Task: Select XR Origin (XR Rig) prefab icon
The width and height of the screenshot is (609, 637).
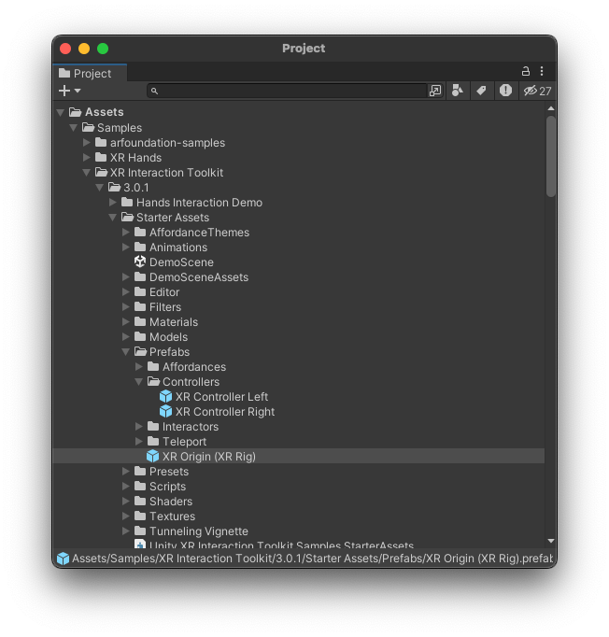Action: coord(153,456)
